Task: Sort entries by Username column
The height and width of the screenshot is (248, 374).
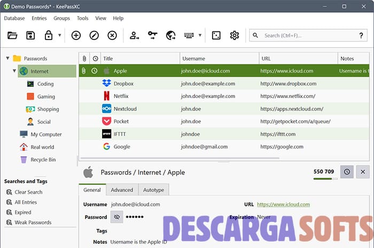Action: (220, 59)
